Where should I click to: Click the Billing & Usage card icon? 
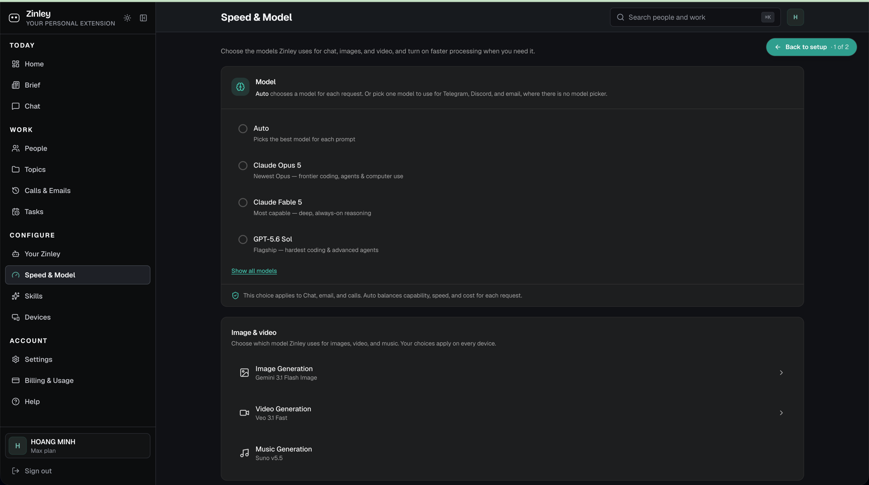16,380
